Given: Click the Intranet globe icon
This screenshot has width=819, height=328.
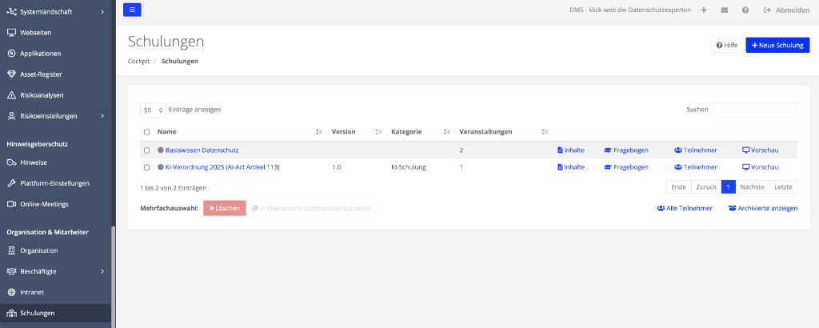Looking at the screenshot, I should coord(11,293).
